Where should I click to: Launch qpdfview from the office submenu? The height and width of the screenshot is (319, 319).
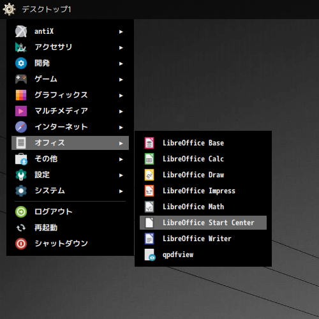click(x=203, y=255)
